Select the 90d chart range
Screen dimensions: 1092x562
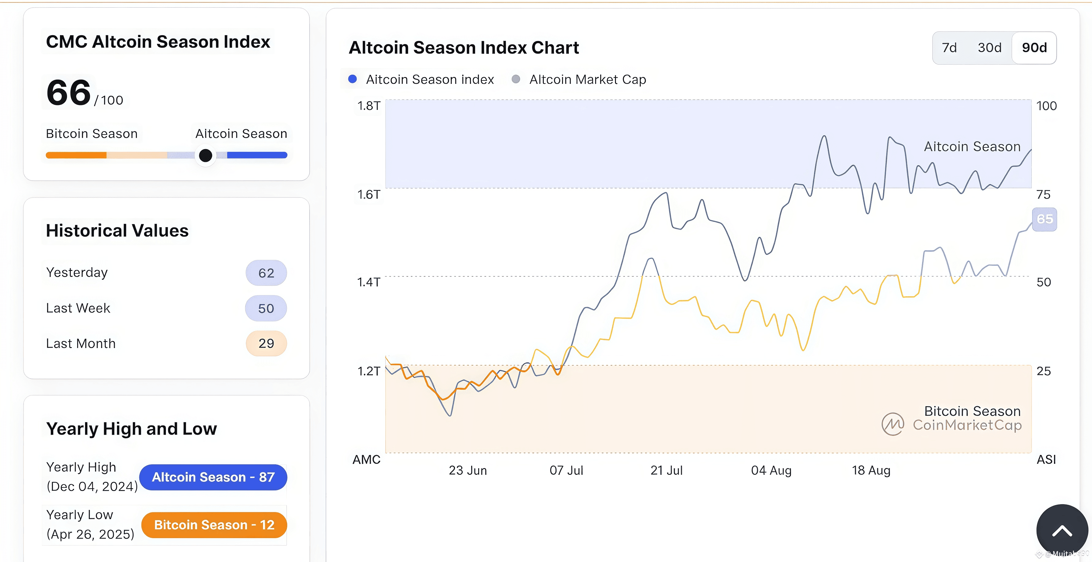[x=1034, y=48]
